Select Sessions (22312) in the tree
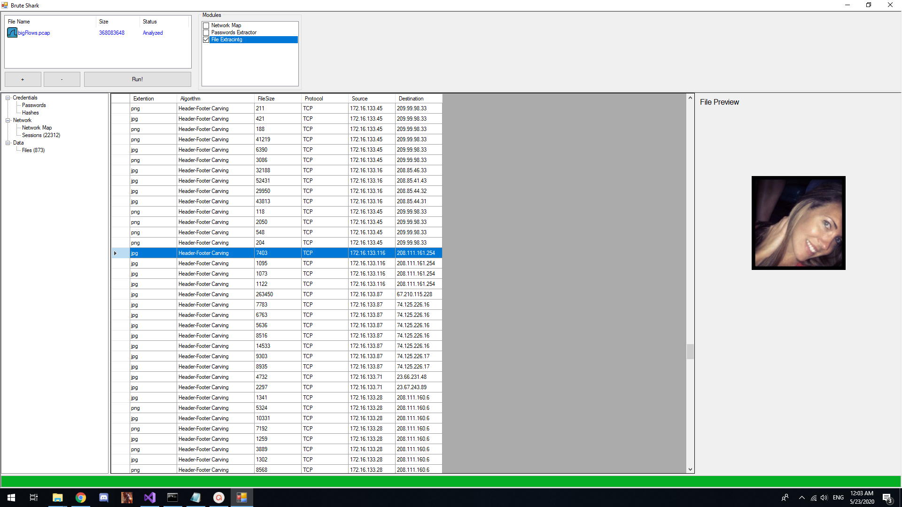 coord(41,135)
